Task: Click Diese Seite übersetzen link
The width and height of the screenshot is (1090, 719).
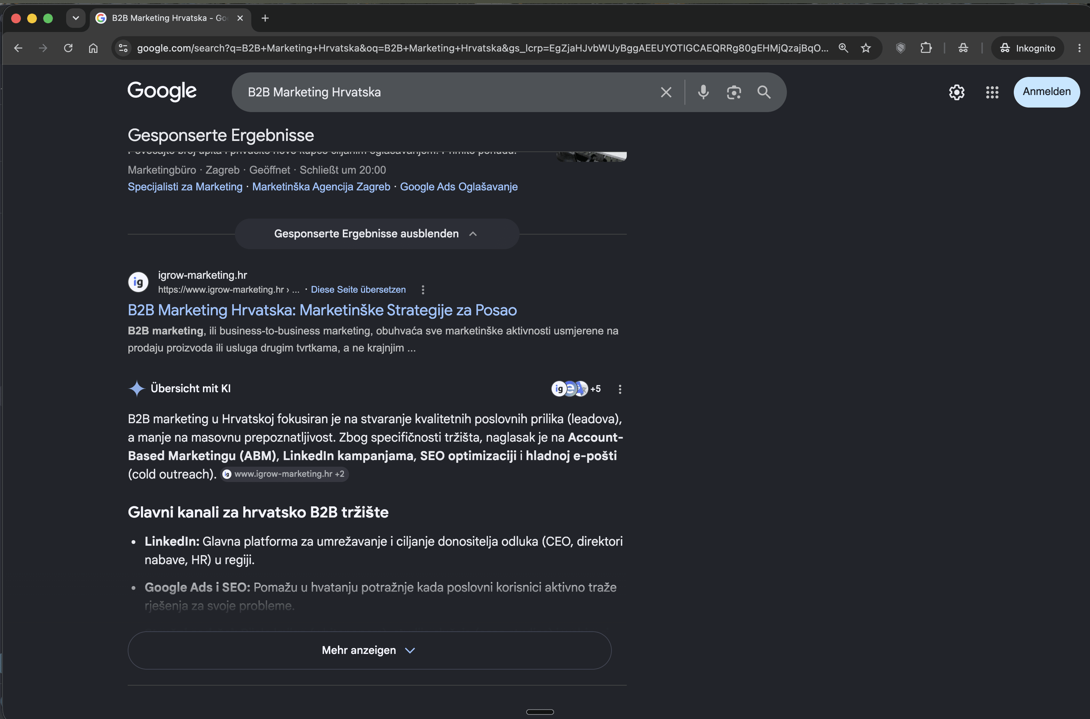Action: pos(358,289)
